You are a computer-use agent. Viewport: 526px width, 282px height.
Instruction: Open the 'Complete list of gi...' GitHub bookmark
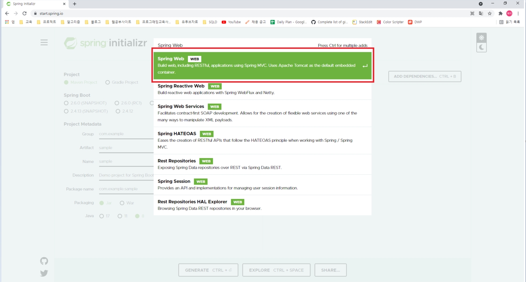tap(330, 22)
